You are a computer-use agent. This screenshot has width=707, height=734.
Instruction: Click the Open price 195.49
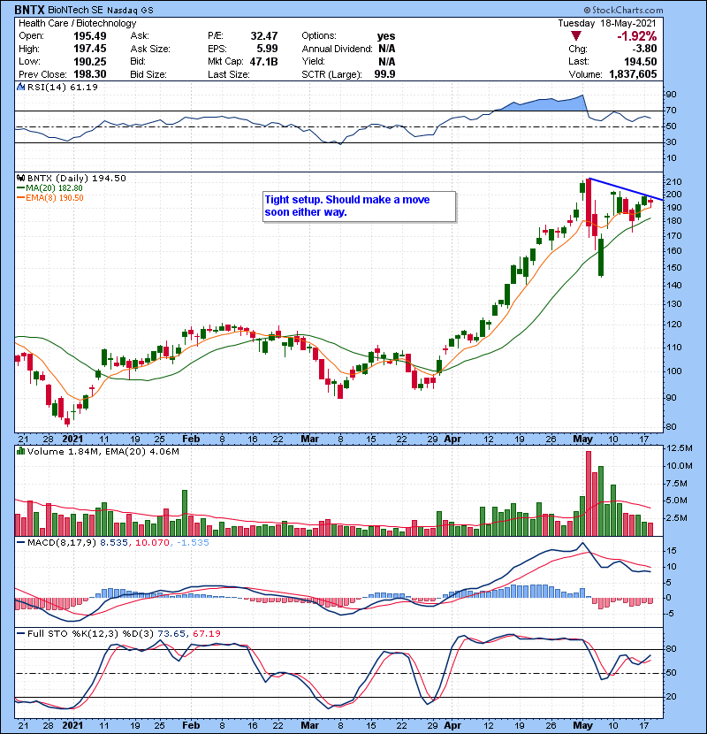click(x=90, y=36)
